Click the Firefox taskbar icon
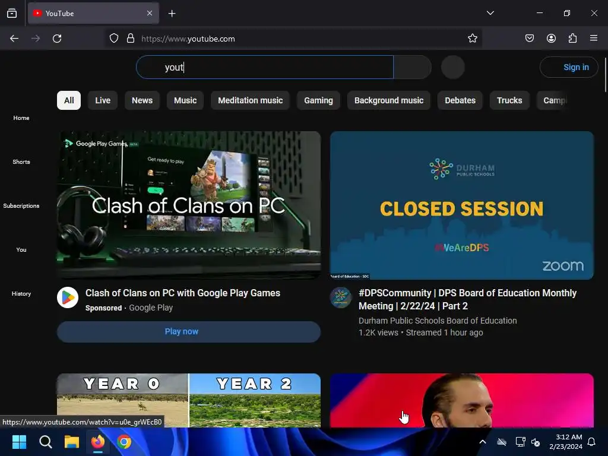 pos(98,442)
